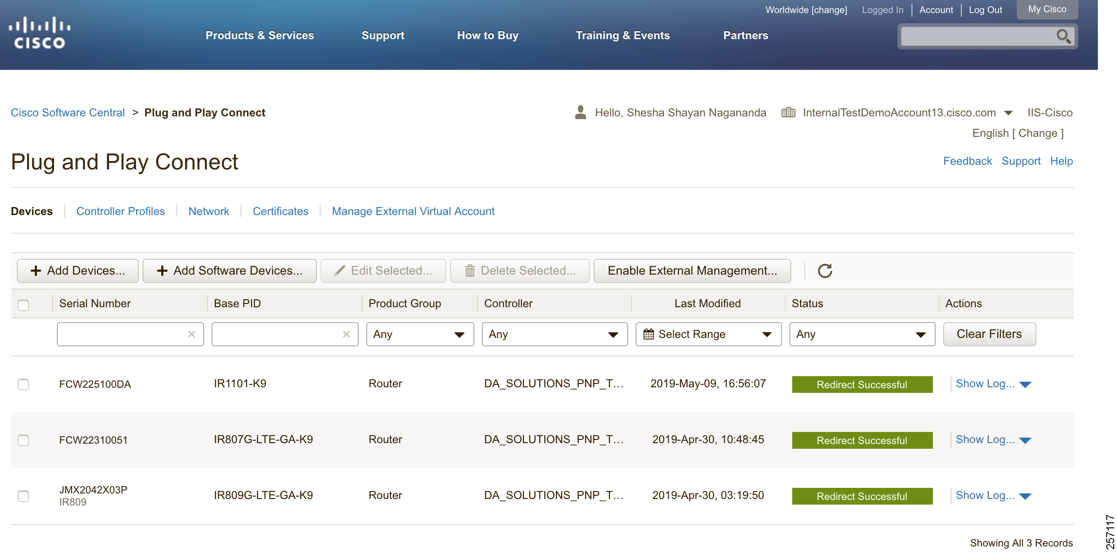Open Products & Services menu
1117x553 pixels.
coord(260,35)
